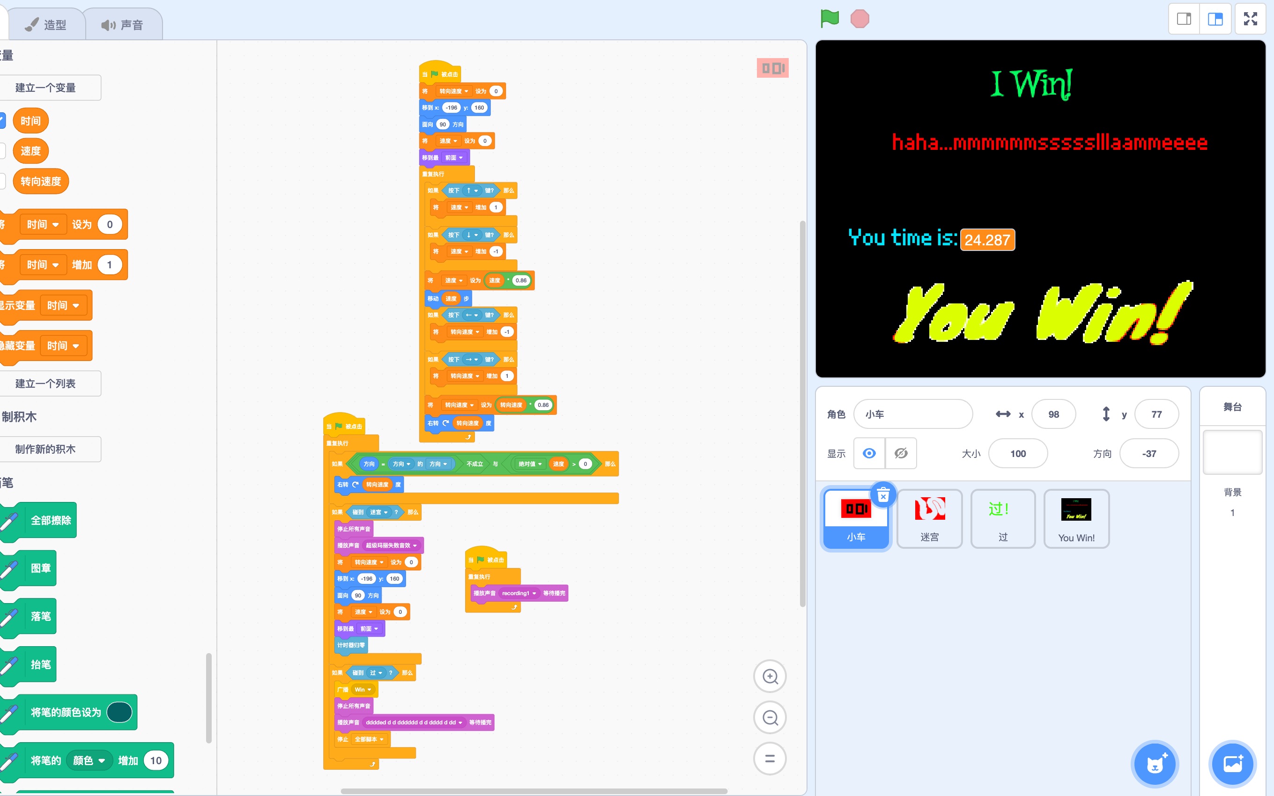Delete the 小车 sprite with trash icon
Screen dimensions: 1274x796
tap(883, 495)
